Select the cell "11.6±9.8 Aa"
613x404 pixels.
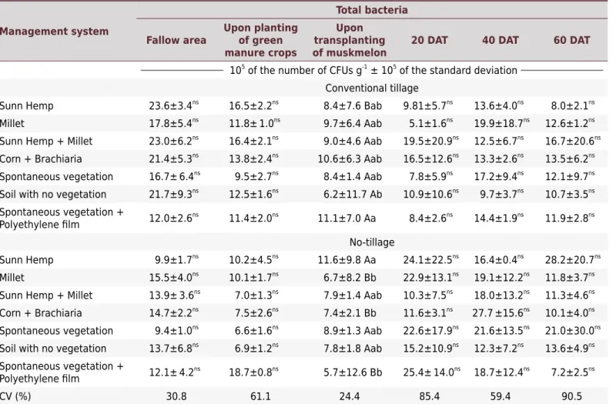click(347, 260)
